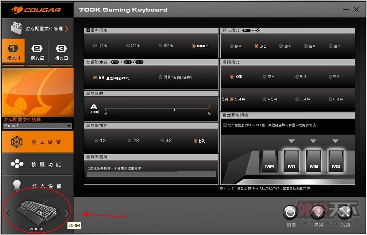
Task: Select NK full key rollover option
Action: [x=175, y=77]
